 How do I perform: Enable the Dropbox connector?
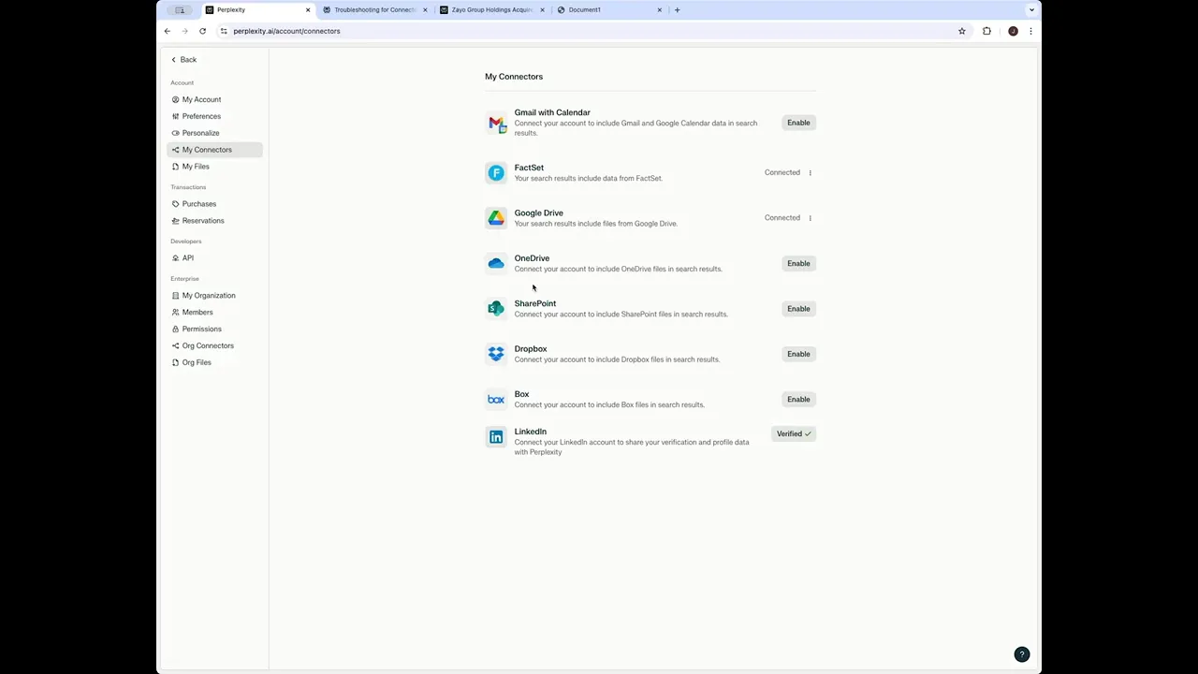coord(798,354)
